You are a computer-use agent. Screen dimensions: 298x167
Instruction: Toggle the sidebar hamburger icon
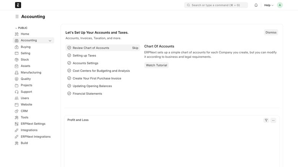click(x=17, y=17)
